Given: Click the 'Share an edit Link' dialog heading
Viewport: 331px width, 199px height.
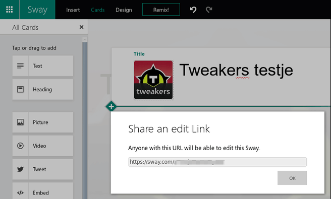Looking at the screenshot, I should tap(169, 129).
